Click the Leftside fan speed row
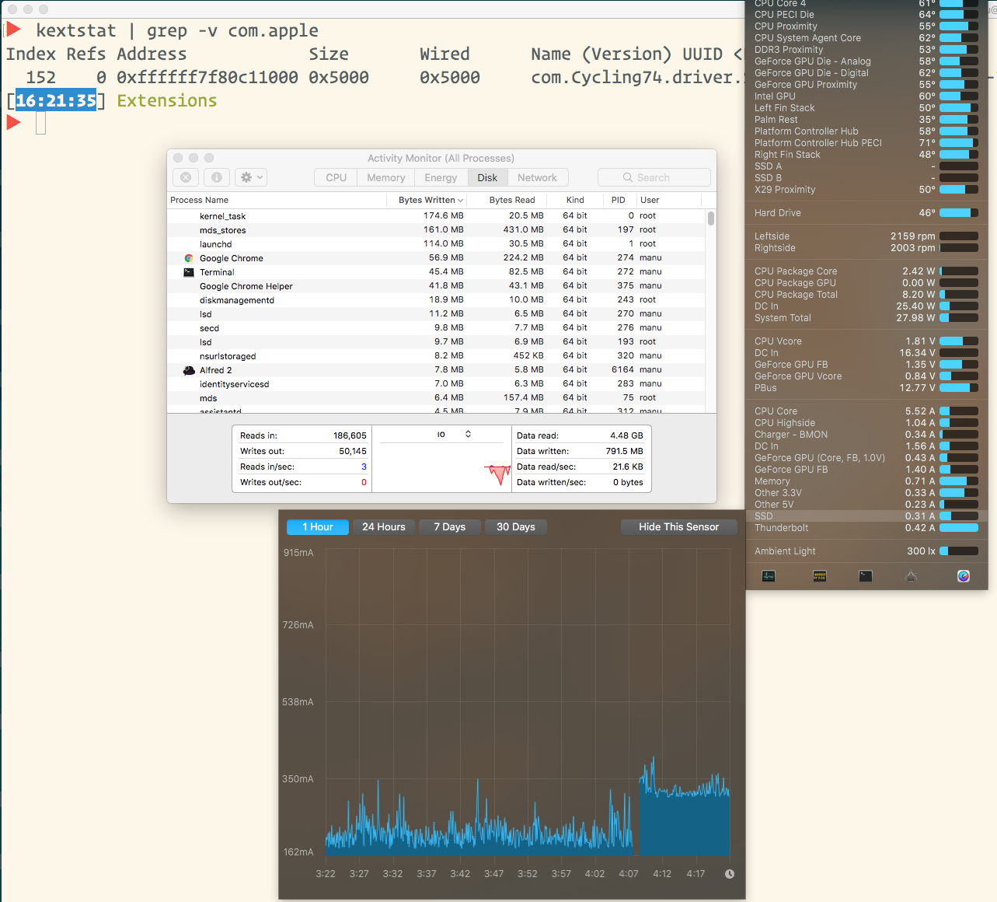Viewport: 997px width, 902px height. (866, 236)
